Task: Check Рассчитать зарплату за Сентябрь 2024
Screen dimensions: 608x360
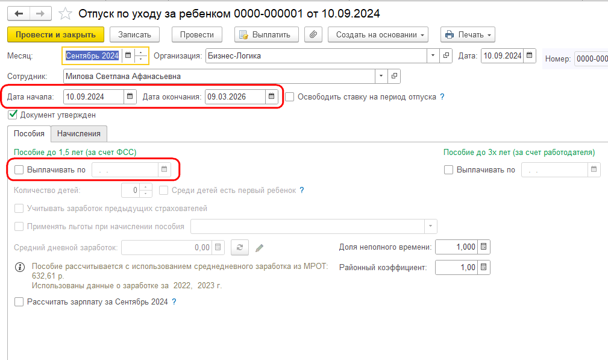Action: click(19, 302)
